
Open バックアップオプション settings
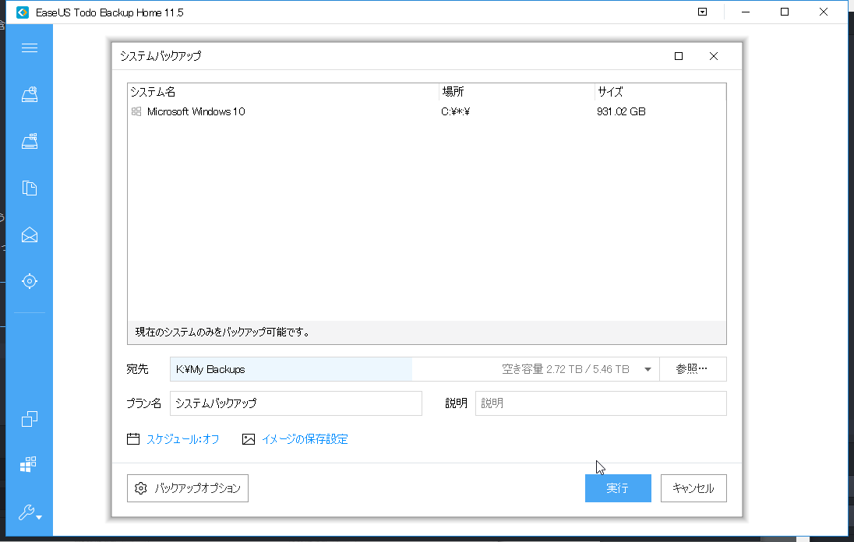click(x=188, y=488)
